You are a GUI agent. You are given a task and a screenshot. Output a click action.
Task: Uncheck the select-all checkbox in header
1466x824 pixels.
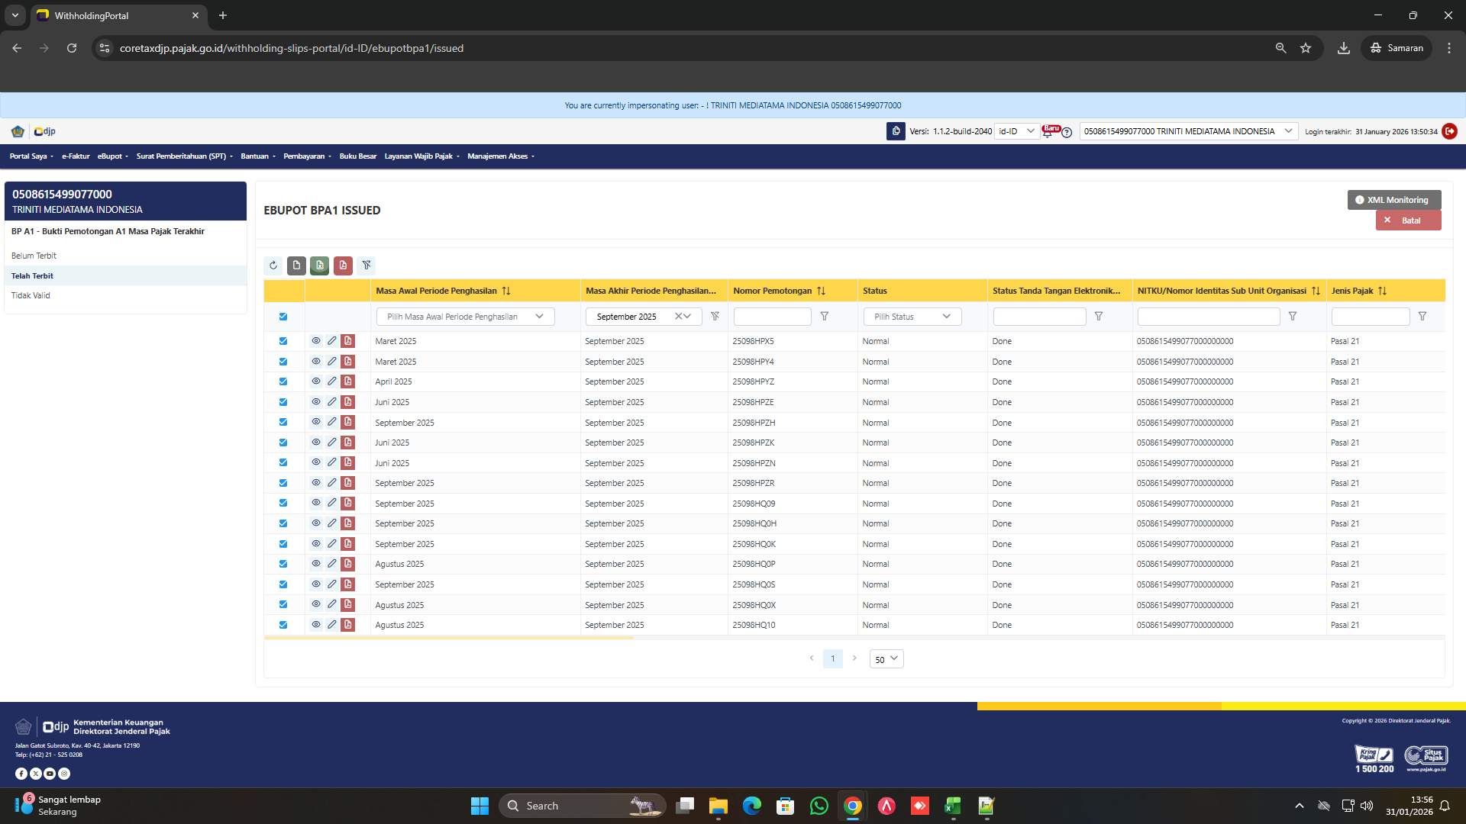click(x=283, y=316)
